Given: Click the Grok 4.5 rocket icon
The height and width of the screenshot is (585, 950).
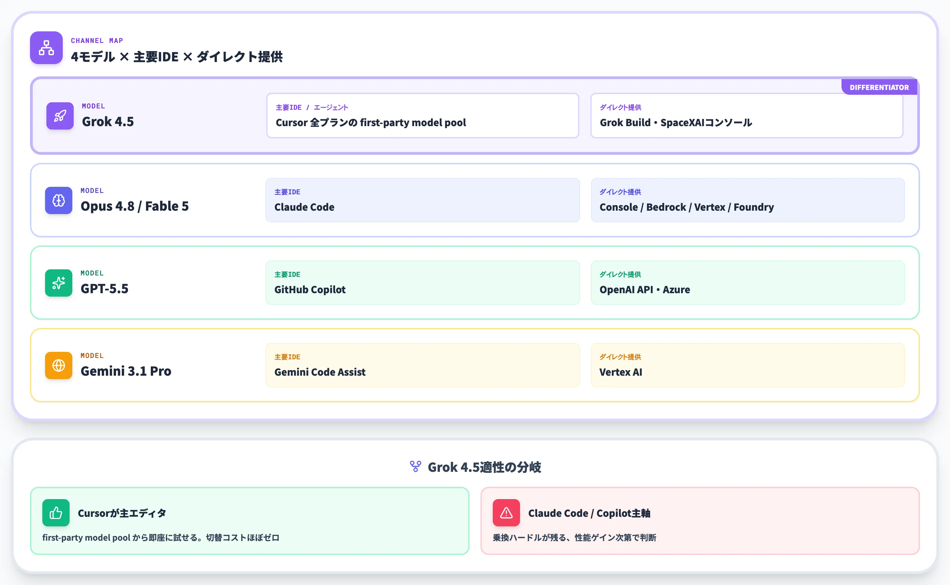Looking at the screenshot, I should (x=60, y=116).
